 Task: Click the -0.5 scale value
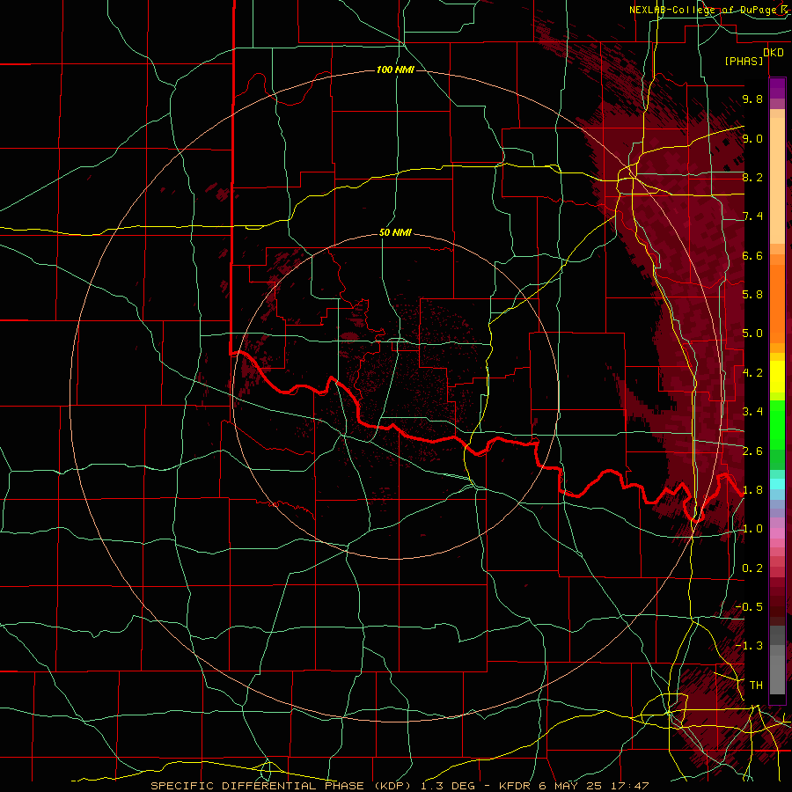click(749, 606)
